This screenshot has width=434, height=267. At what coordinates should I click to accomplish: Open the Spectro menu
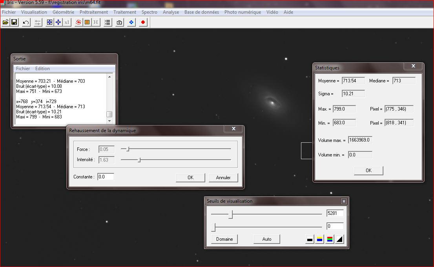tap(150, 12)
